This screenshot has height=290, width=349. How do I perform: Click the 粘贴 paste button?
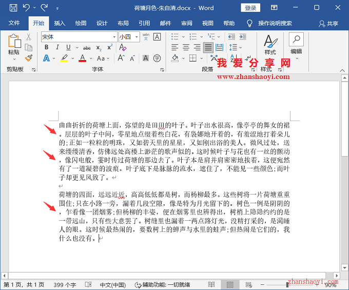pyautogui.click(x=14, y=47)
